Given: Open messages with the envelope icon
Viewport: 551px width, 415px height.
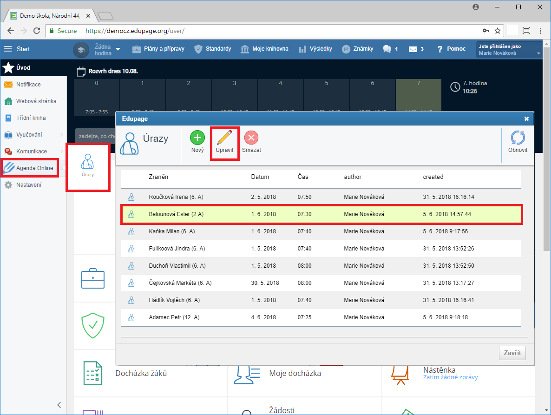Looking at the screenshot, I should 413,49.
